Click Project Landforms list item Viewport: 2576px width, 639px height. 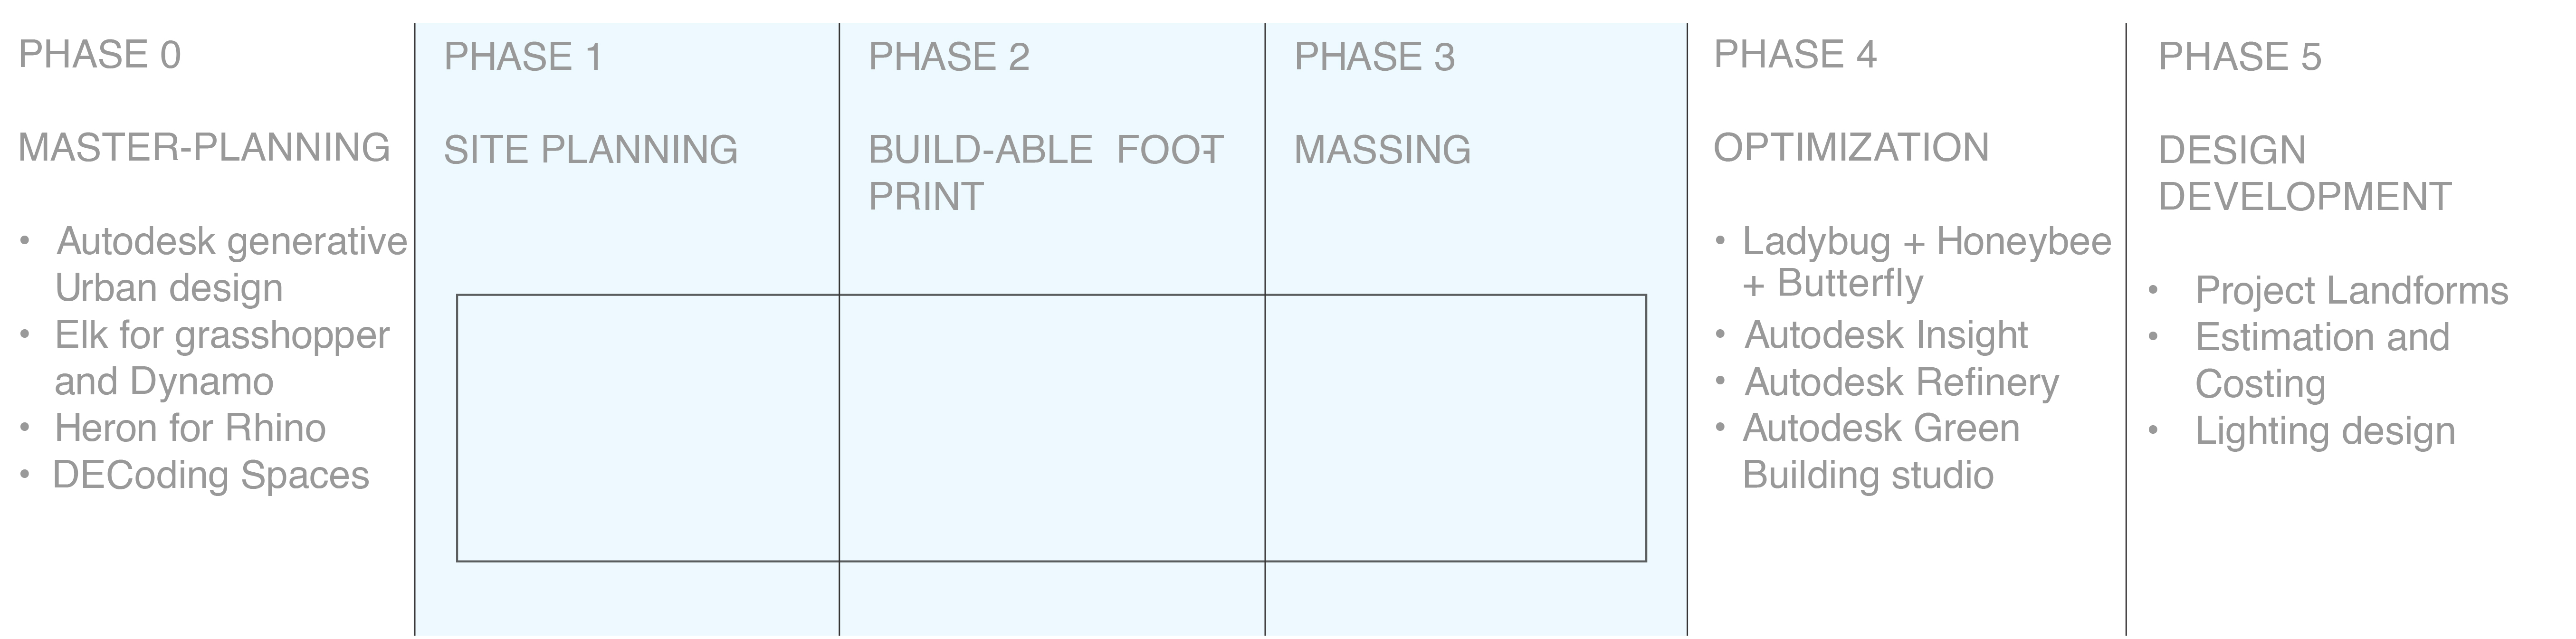point(2351,291)
